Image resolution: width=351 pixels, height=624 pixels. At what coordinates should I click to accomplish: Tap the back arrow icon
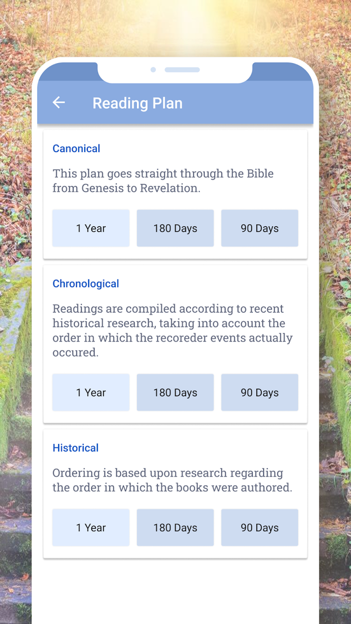59,103
